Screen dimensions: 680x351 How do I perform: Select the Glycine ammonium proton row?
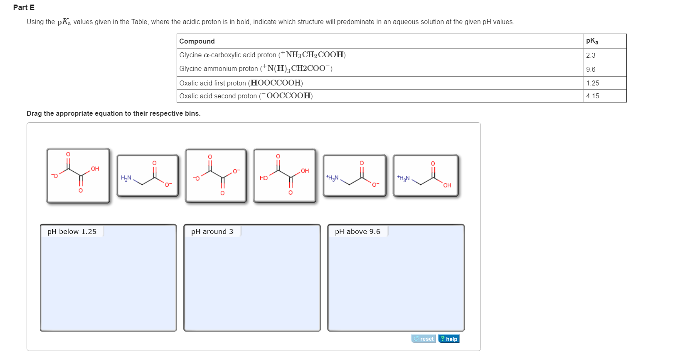coord(256,68)
